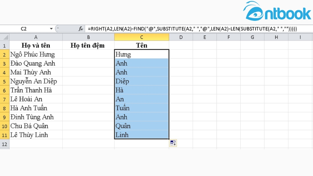Select row 11 header
The width and height of the screenshot is (313, 176).
[x=5, y=135]
